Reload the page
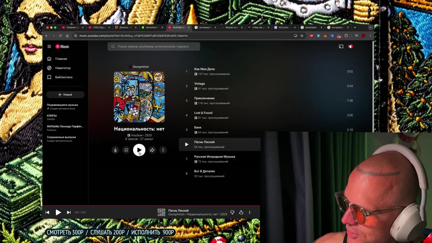Viewport: 432px width, 243px height. 60,35
